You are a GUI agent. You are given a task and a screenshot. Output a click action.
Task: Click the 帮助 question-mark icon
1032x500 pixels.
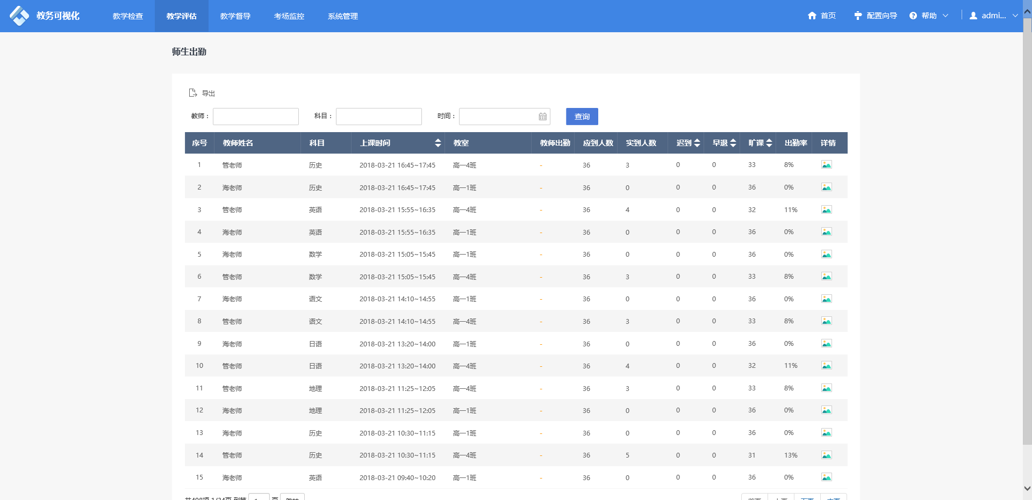pos(913,16)
